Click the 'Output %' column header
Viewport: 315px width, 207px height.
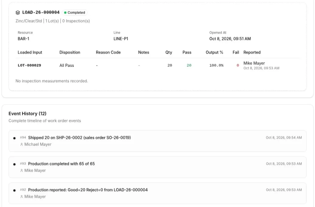214,52
